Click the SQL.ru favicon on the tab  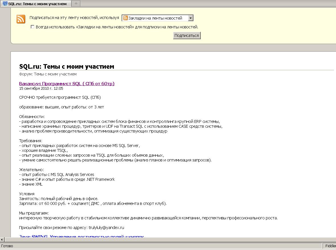pos(5,3)
